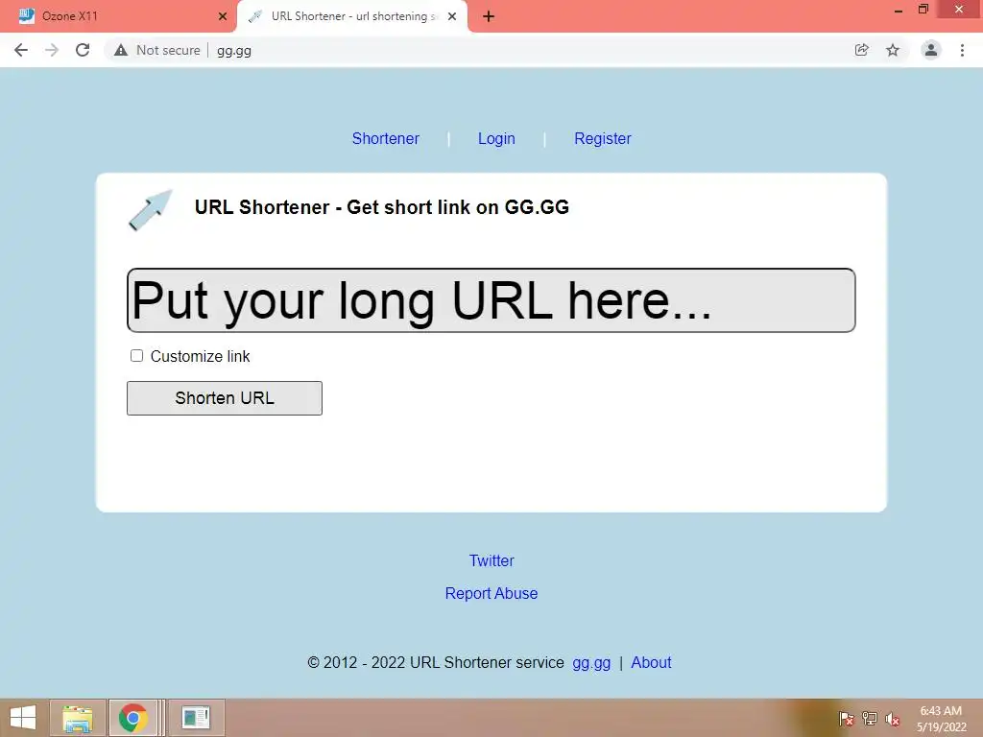The image size is (983, 737).
Task: Reload the gg.gg page
Action: click(83, 50)
